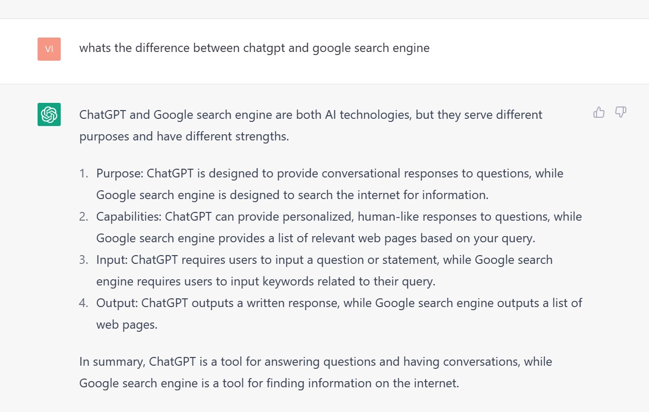Click the "Output:" label in the list
This screenshot has width=649, height=412.
(x=117, y=303)
